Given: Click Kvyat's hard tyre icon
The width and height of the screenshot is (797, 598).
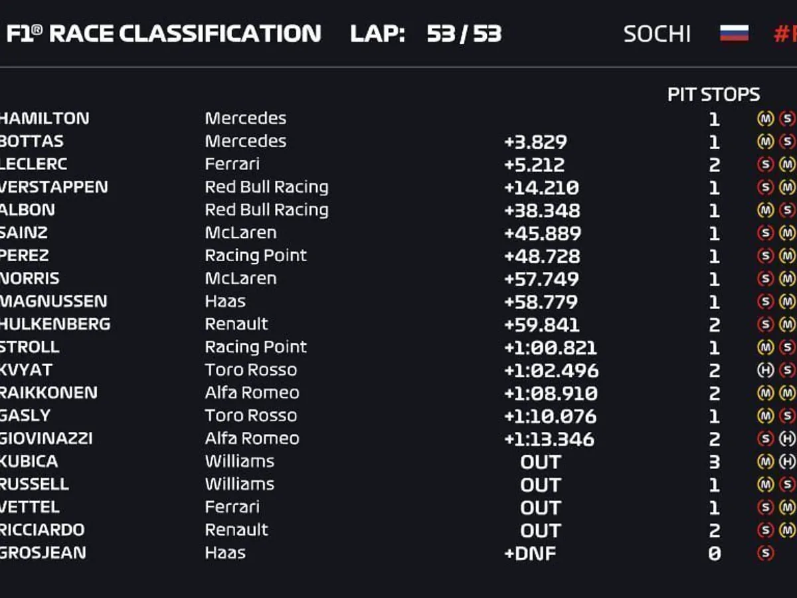Looking at the screenshot, I should pos(765,370).
